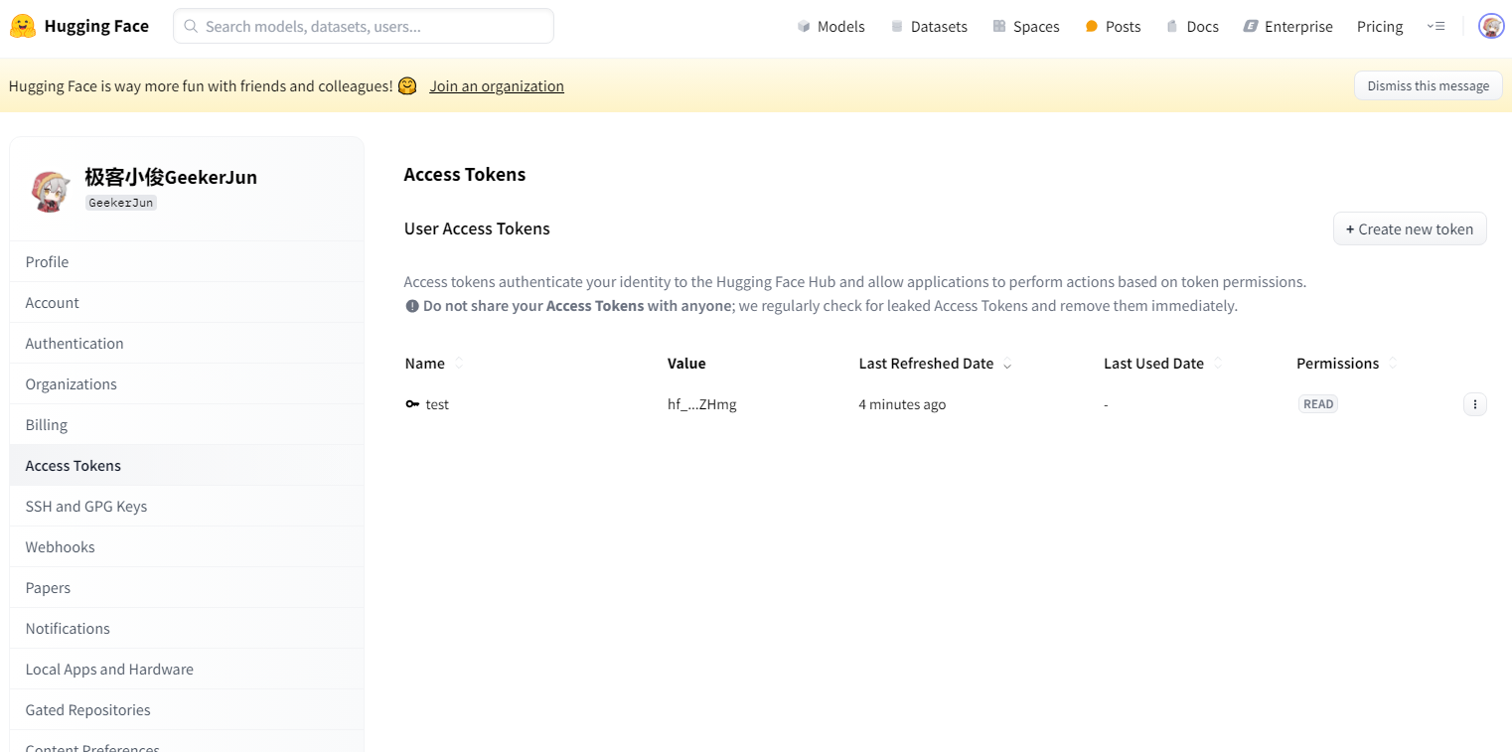Click the key icon beside test token

412,404
